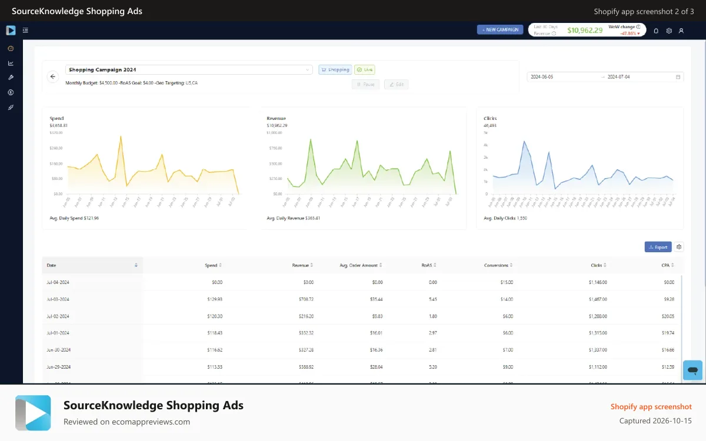Click the -47.86% WoW change value
Image resolution: width=706 pixels, height=441 pixels.
click(x=630, y=34)
